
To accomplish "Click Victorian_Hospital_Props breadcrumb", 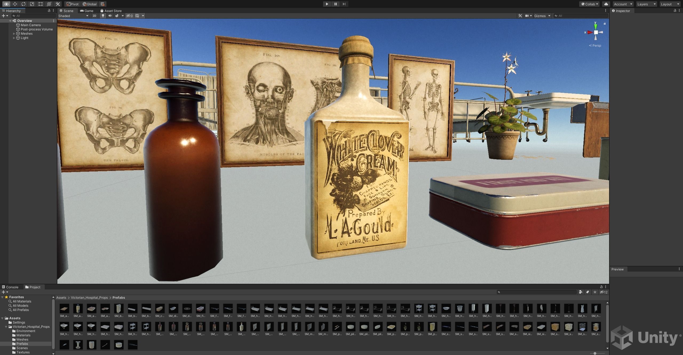I will click(89, 298).
